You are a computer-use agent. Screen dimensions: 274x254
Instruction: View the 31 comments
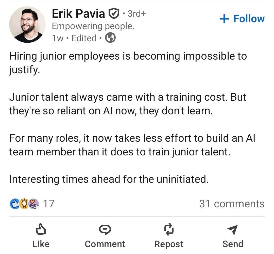(232, 204)
